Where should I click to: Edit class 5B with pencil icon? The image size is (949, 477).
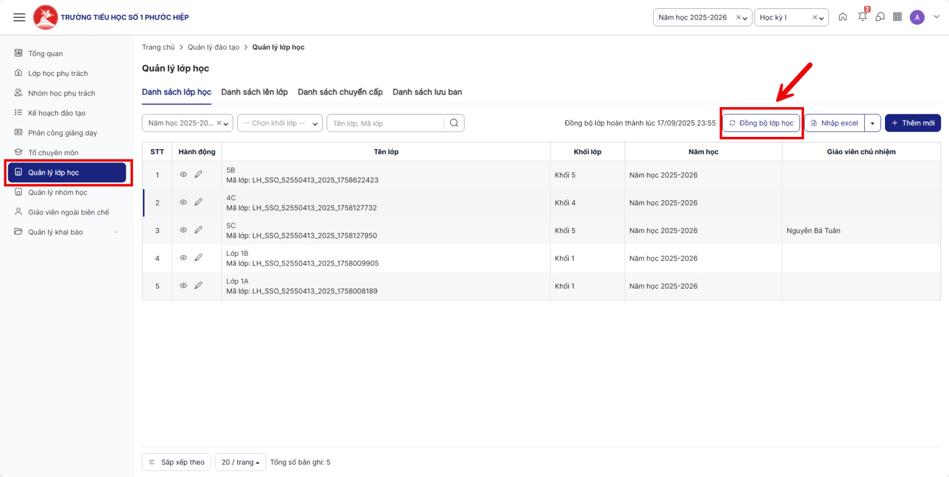click(198, 175)
